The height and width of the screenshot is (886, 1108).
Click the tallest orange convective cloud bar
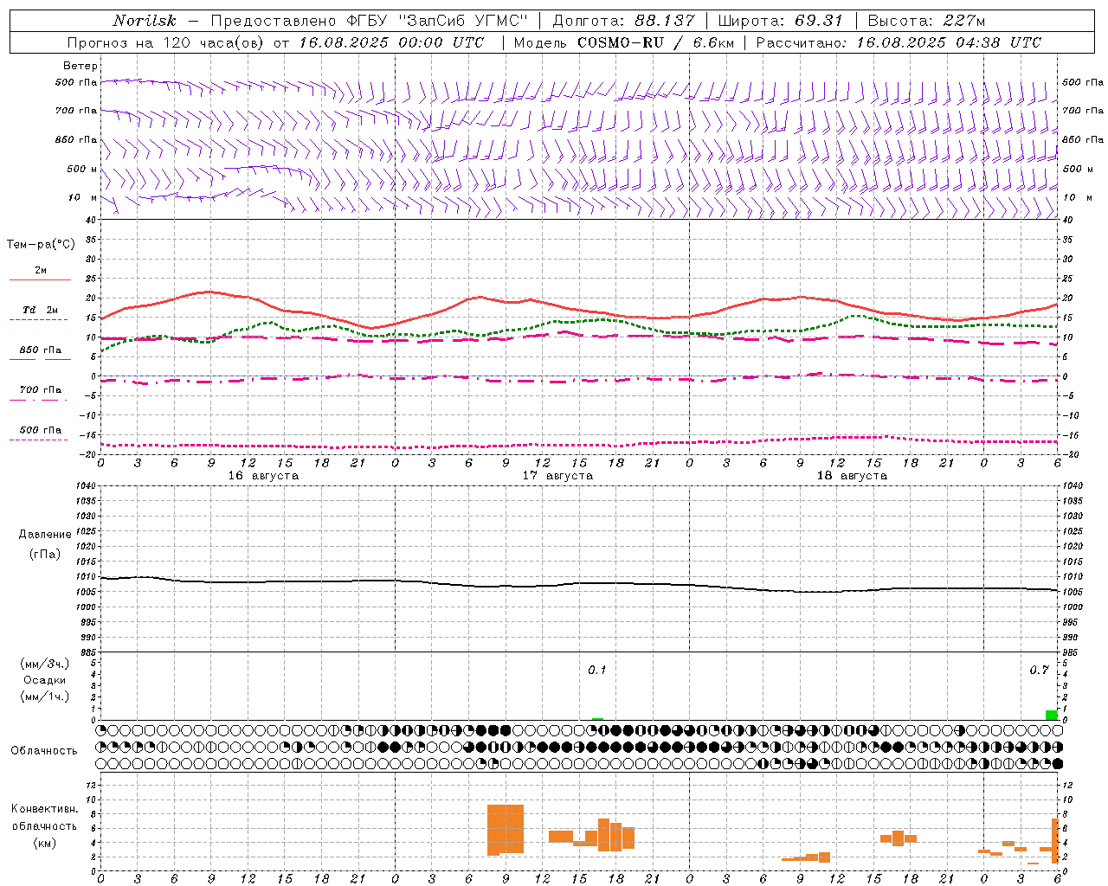click(x=506, y=829)
